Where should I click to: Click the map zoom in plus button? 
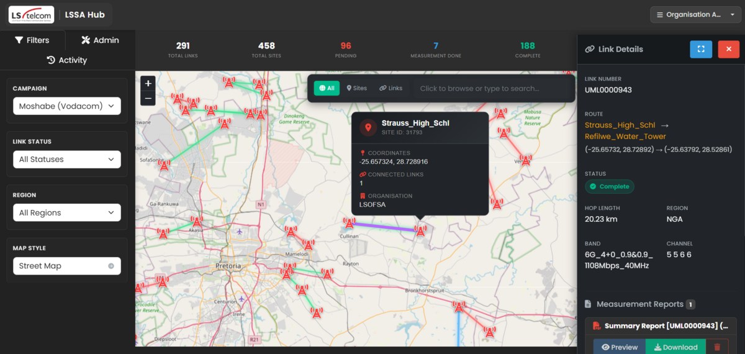coord(148,84)
